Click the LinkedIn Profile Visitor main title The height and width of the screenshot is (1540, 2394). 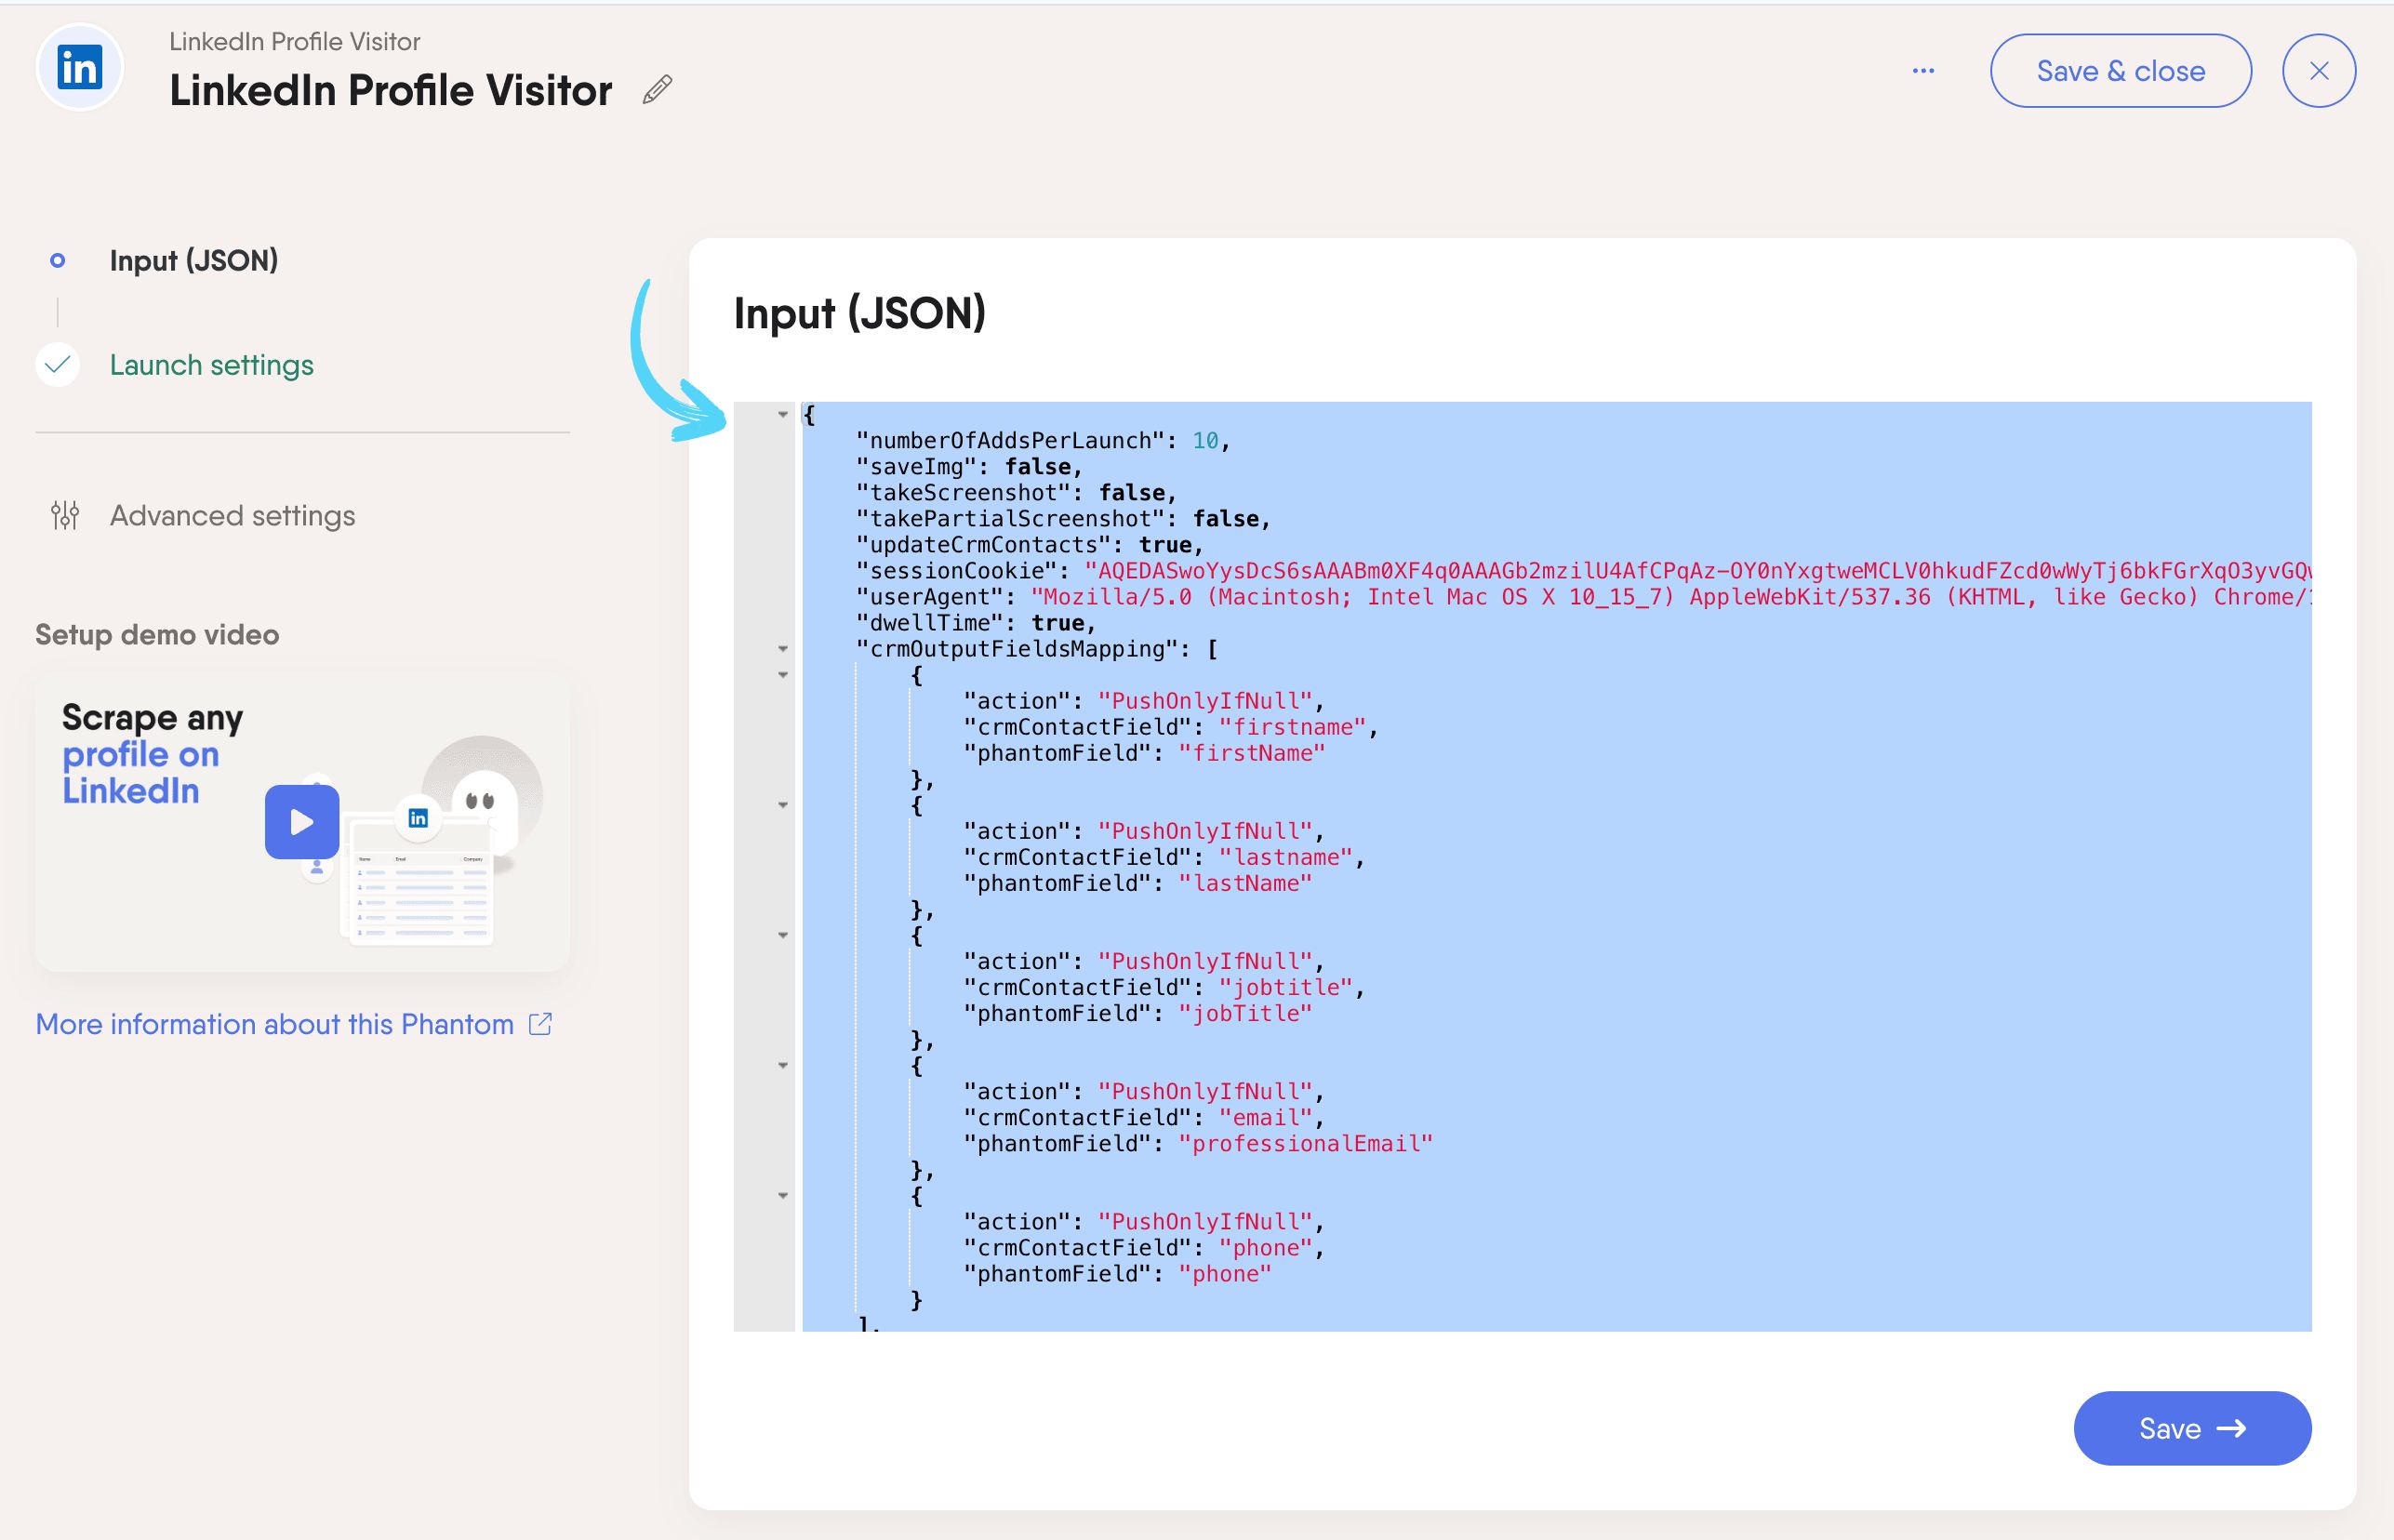pos(390,90)
